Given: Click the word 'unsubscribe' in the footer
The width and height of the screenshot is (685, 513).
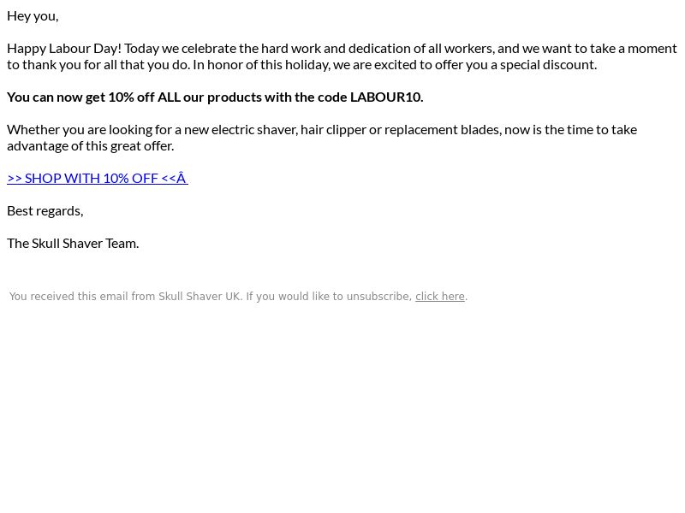Looking at the screenshot, I should [378, 296].
